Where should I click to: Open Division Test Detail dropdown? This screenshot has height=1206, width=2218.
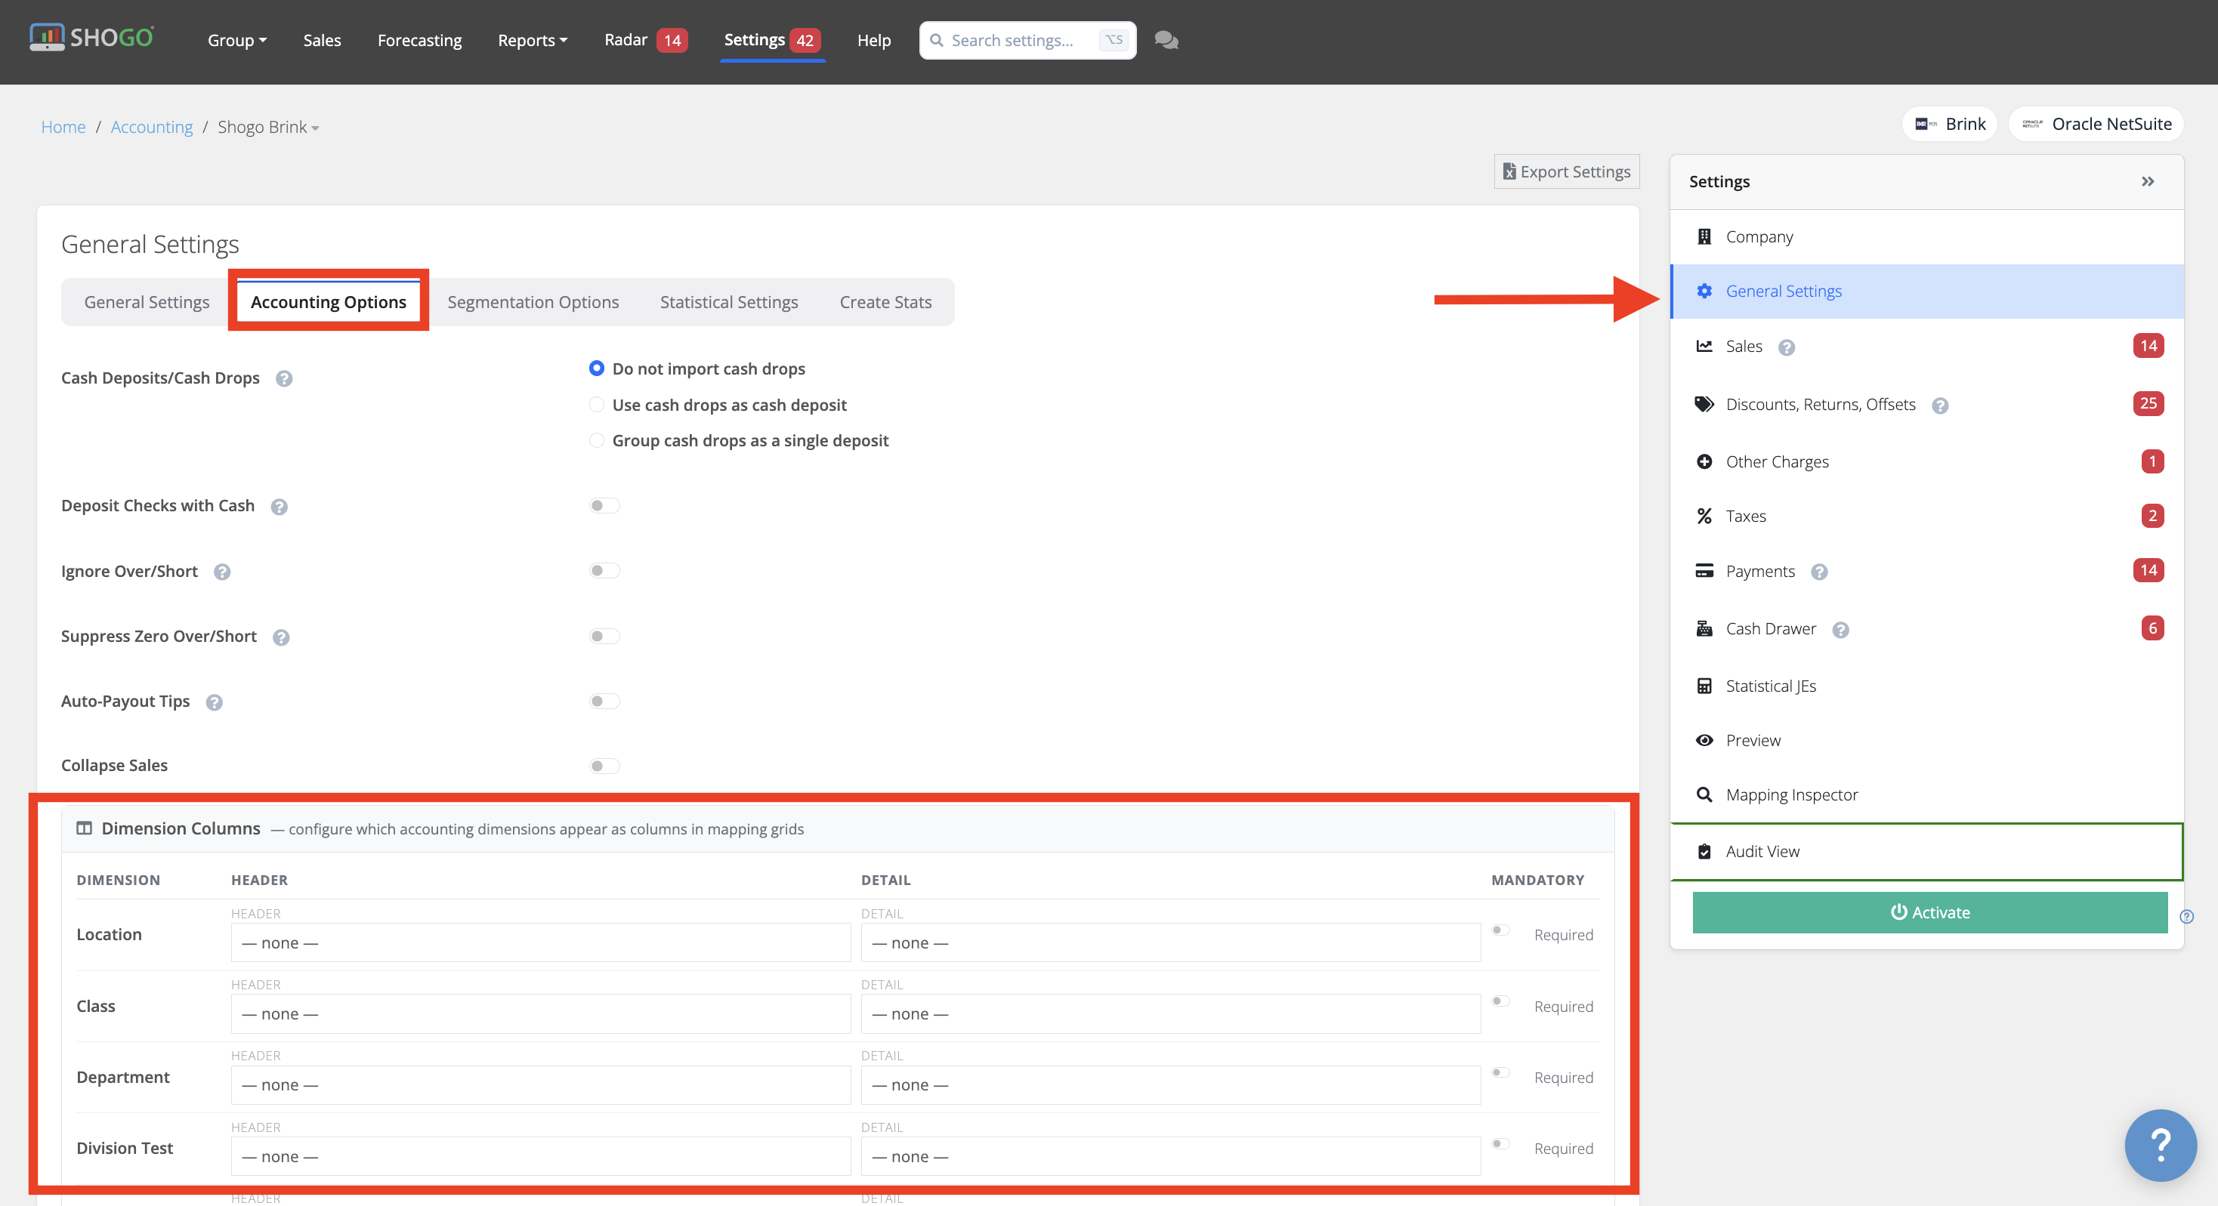pyautogui.click(x=1171, y=1156)
